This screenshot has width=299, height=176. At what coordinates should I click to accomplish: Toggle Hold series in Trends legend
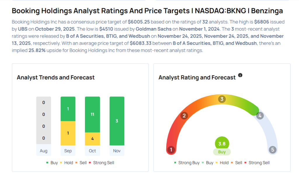click(x=66, y=163)
